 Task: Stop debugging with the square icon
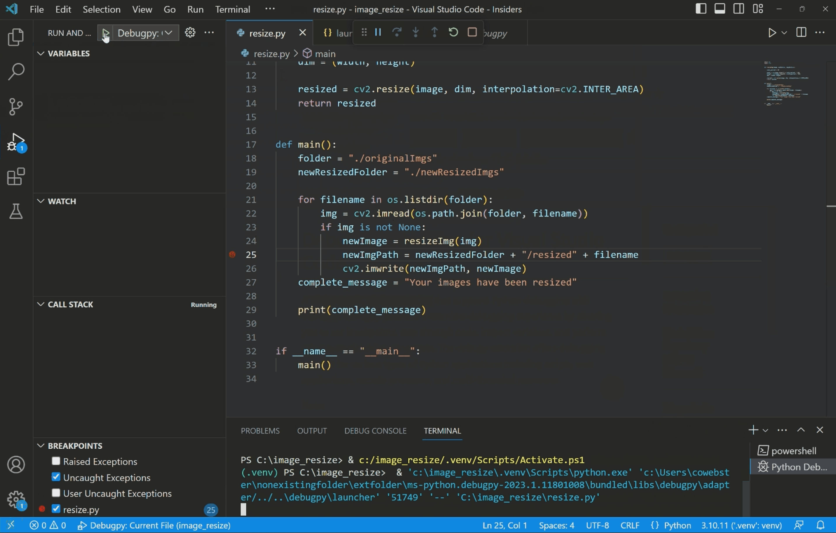point(472,32)
